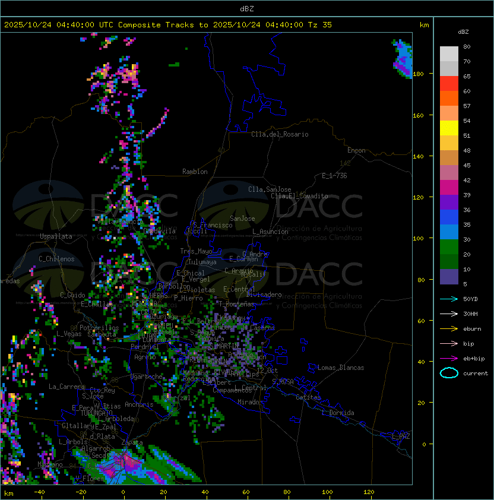Click the Divisadero place label
This screenshot has width=494, height=500.
(x=264, y=295)
